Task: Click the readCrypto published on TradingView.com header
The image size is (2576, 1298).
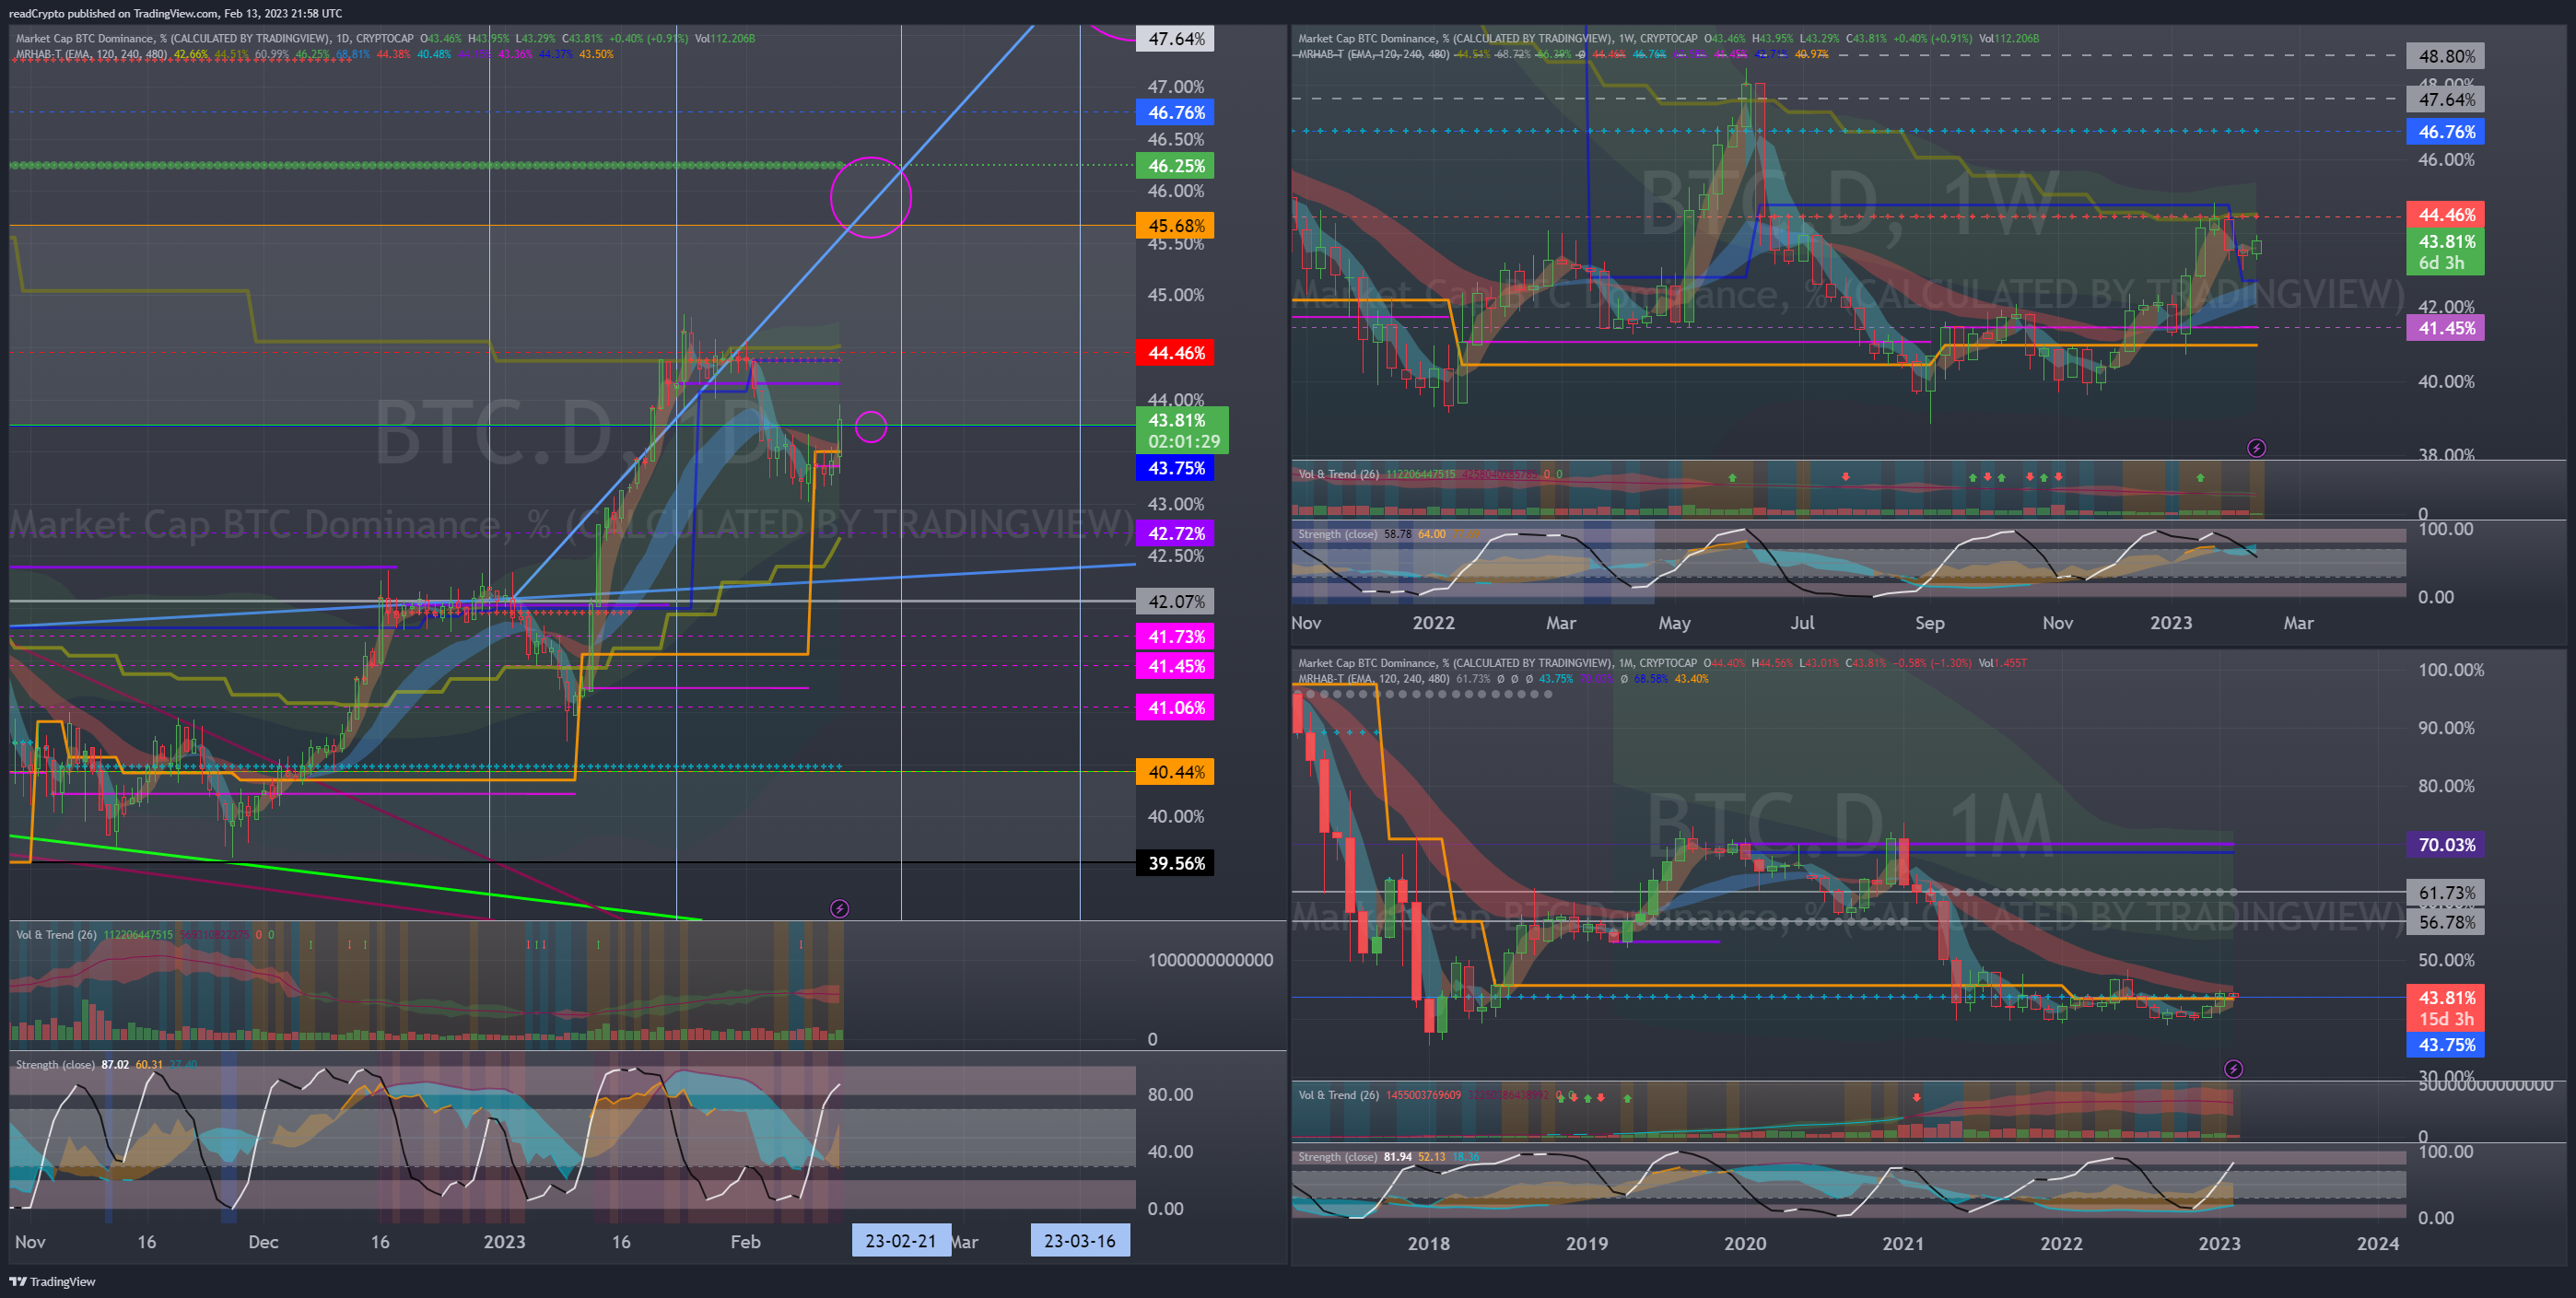Action: 175,13
